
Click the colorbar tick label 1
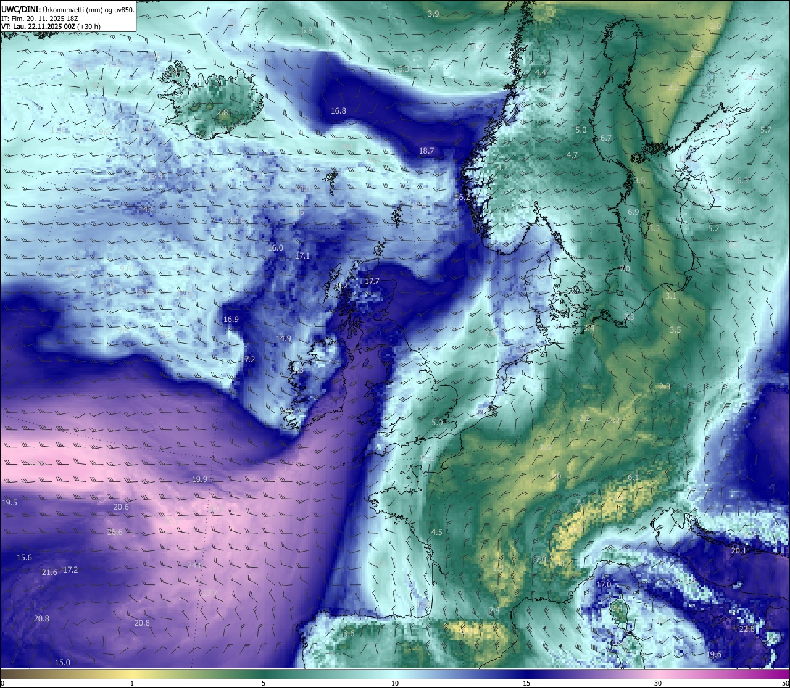pyautogui.click(x=131, y=683)
